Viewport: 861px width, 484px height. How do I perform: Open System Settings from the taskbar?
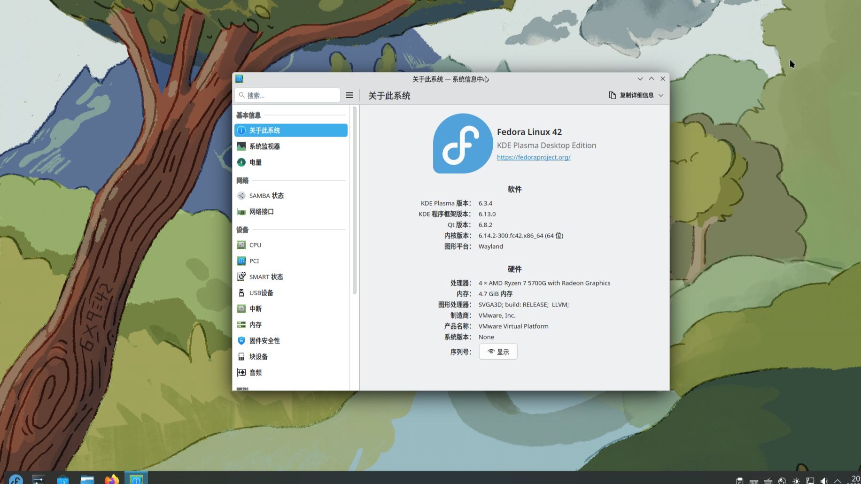39,479
